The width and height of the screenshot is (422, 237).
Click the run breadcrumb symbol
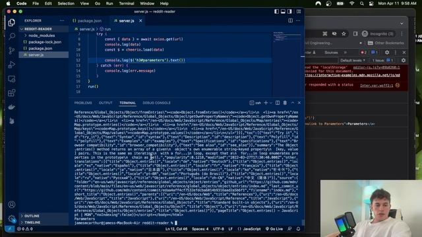[x=105, y=29]
